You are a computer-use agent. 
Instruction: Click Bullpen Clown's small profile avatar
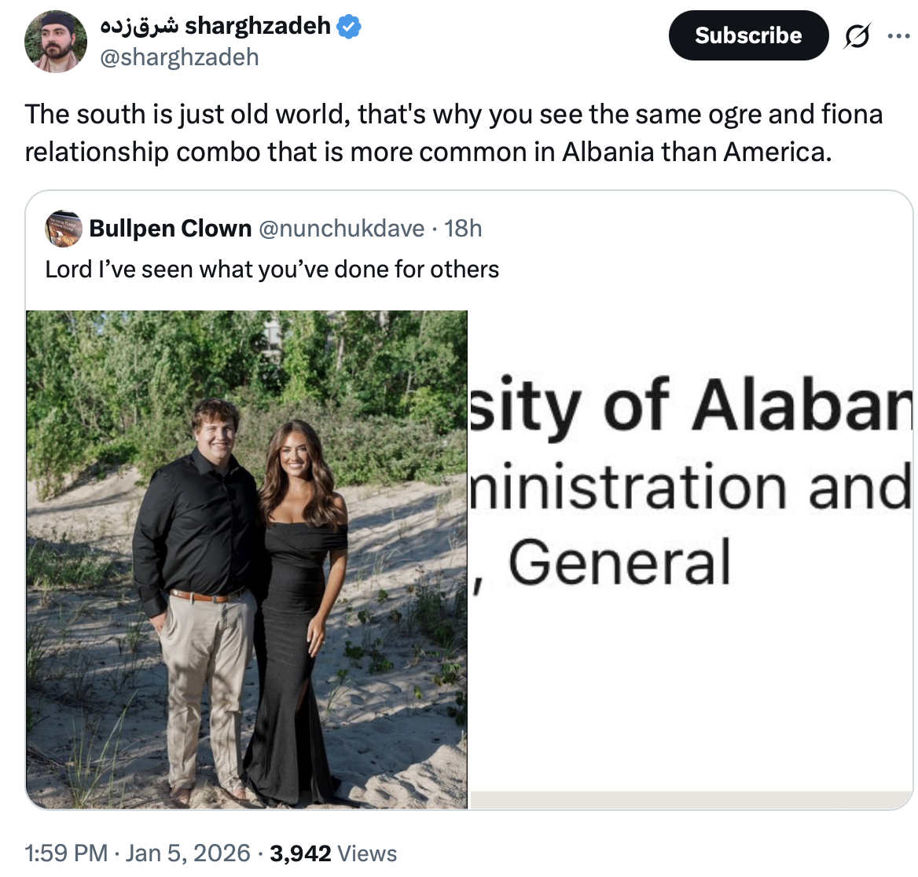tap(64, 229)
